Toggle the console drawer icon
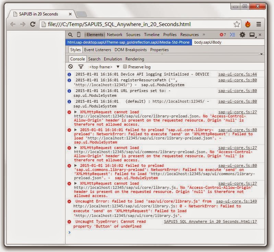 coord(233,35)
